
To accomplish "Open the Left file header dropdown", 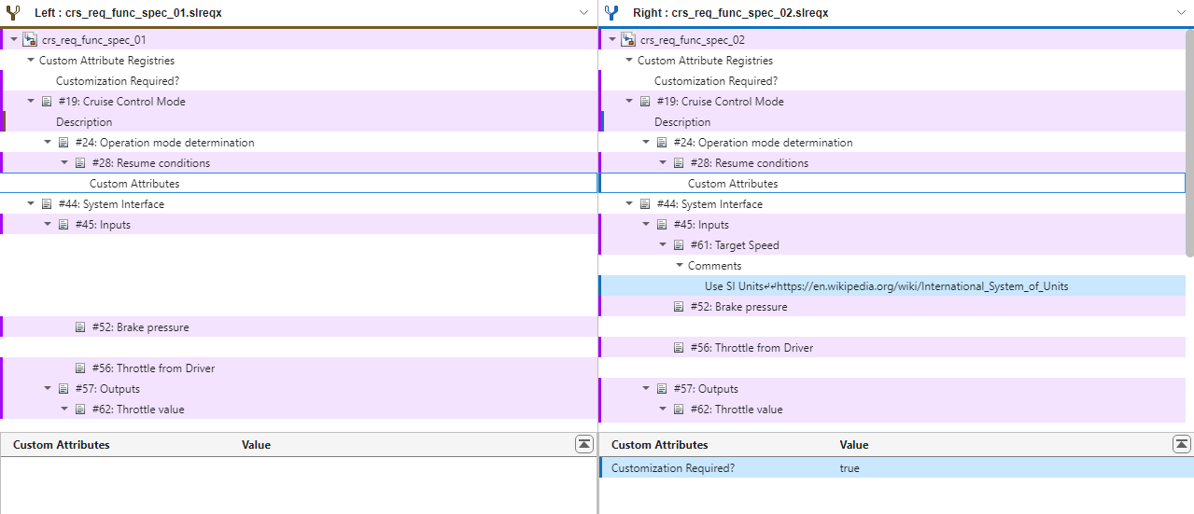I will coord(583,13).
